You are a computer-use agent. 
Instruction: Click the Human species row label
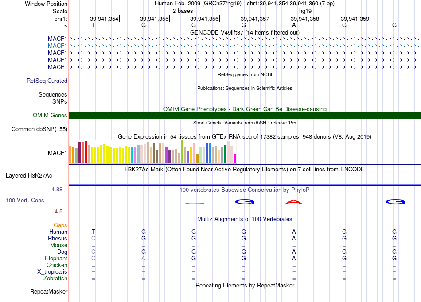[x=58, y=232]
